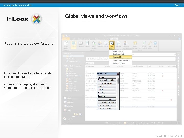Open Tasks in the navigation pane
184x138 pixels.
pos(74,110)
